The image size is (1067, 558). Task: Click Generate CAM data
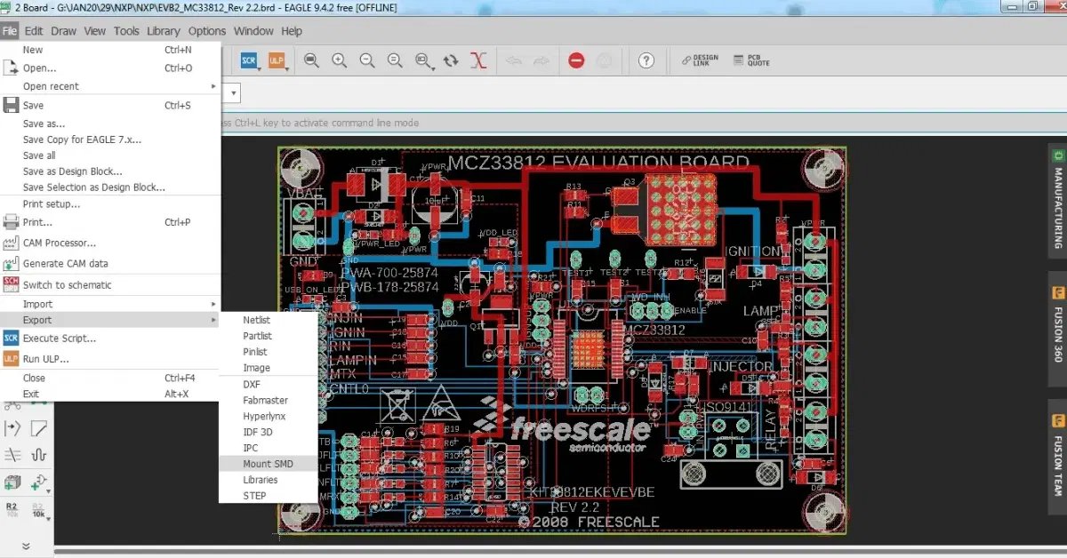(110, 263)
